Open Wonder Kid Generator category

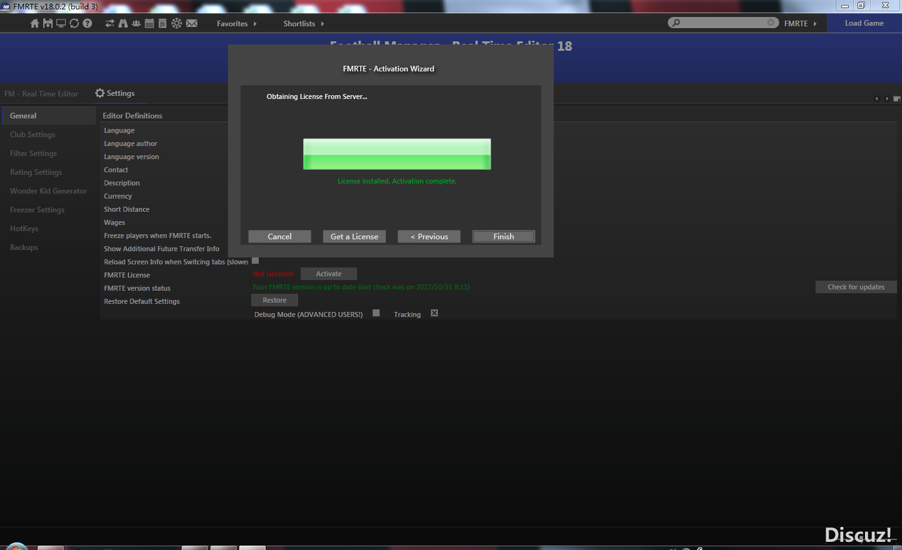click(x=49, y=190)
